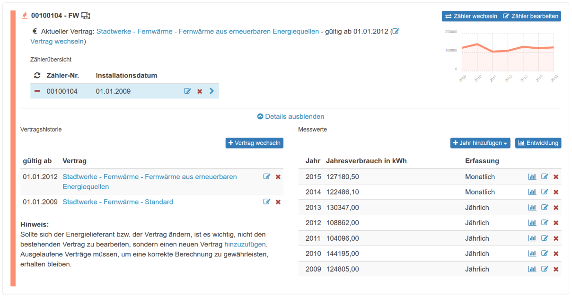This screenshot has width=572, height=298.
Task: Delete the Fernwärme Standard contract entry
Action: 278,202
